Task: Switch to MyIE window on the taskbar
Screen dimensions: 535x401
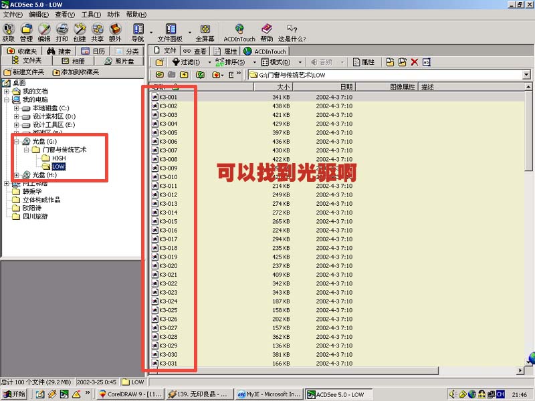Action: tap(270, 394)
